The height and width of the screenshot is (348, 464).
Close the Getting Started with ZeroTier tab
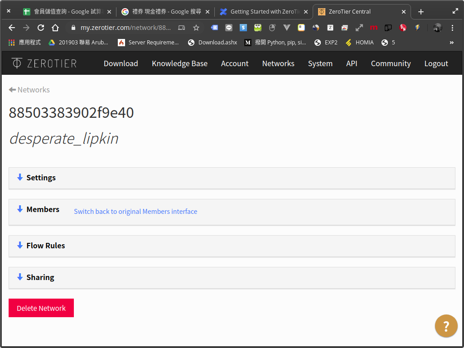click(306, 12)
